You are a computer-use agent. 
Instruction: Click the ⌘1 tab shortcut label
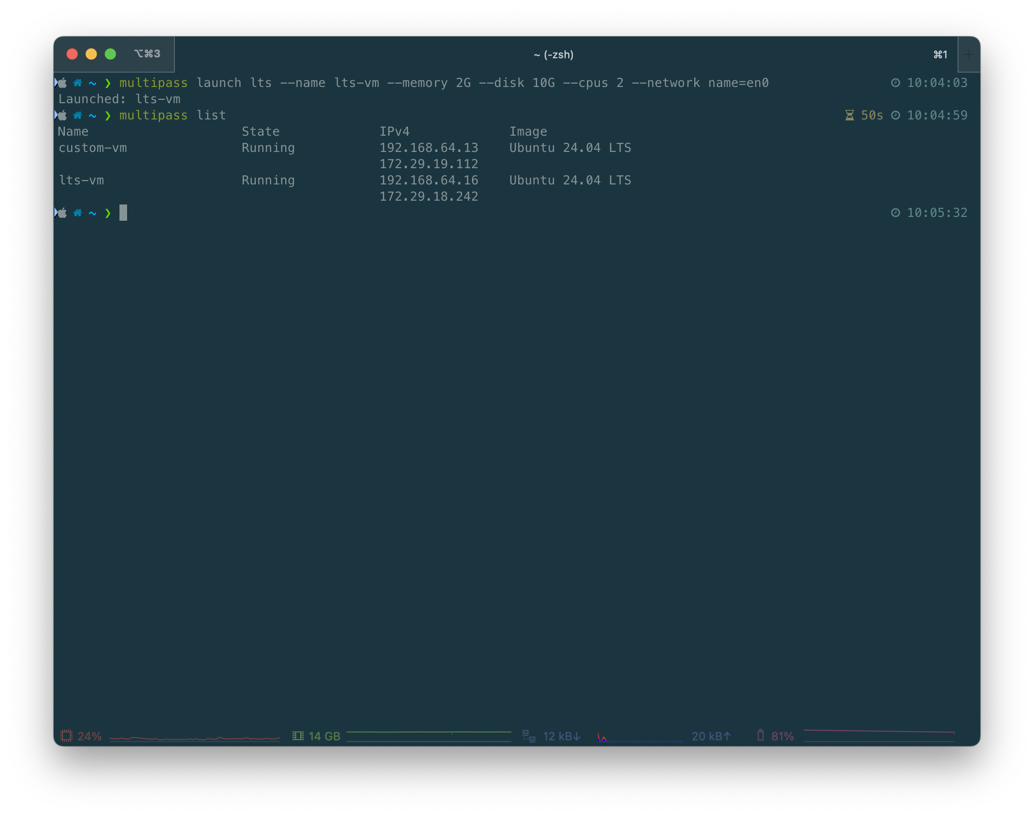click(940, 54)
